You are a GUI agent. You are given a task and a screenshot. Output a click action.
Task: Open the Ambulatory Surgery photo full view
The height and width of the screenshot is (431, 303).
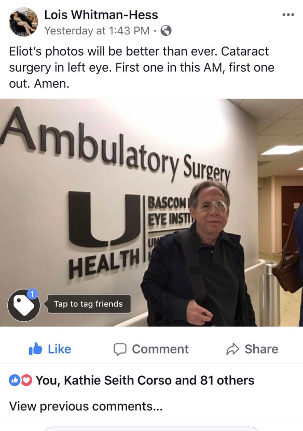click(151, 213)
